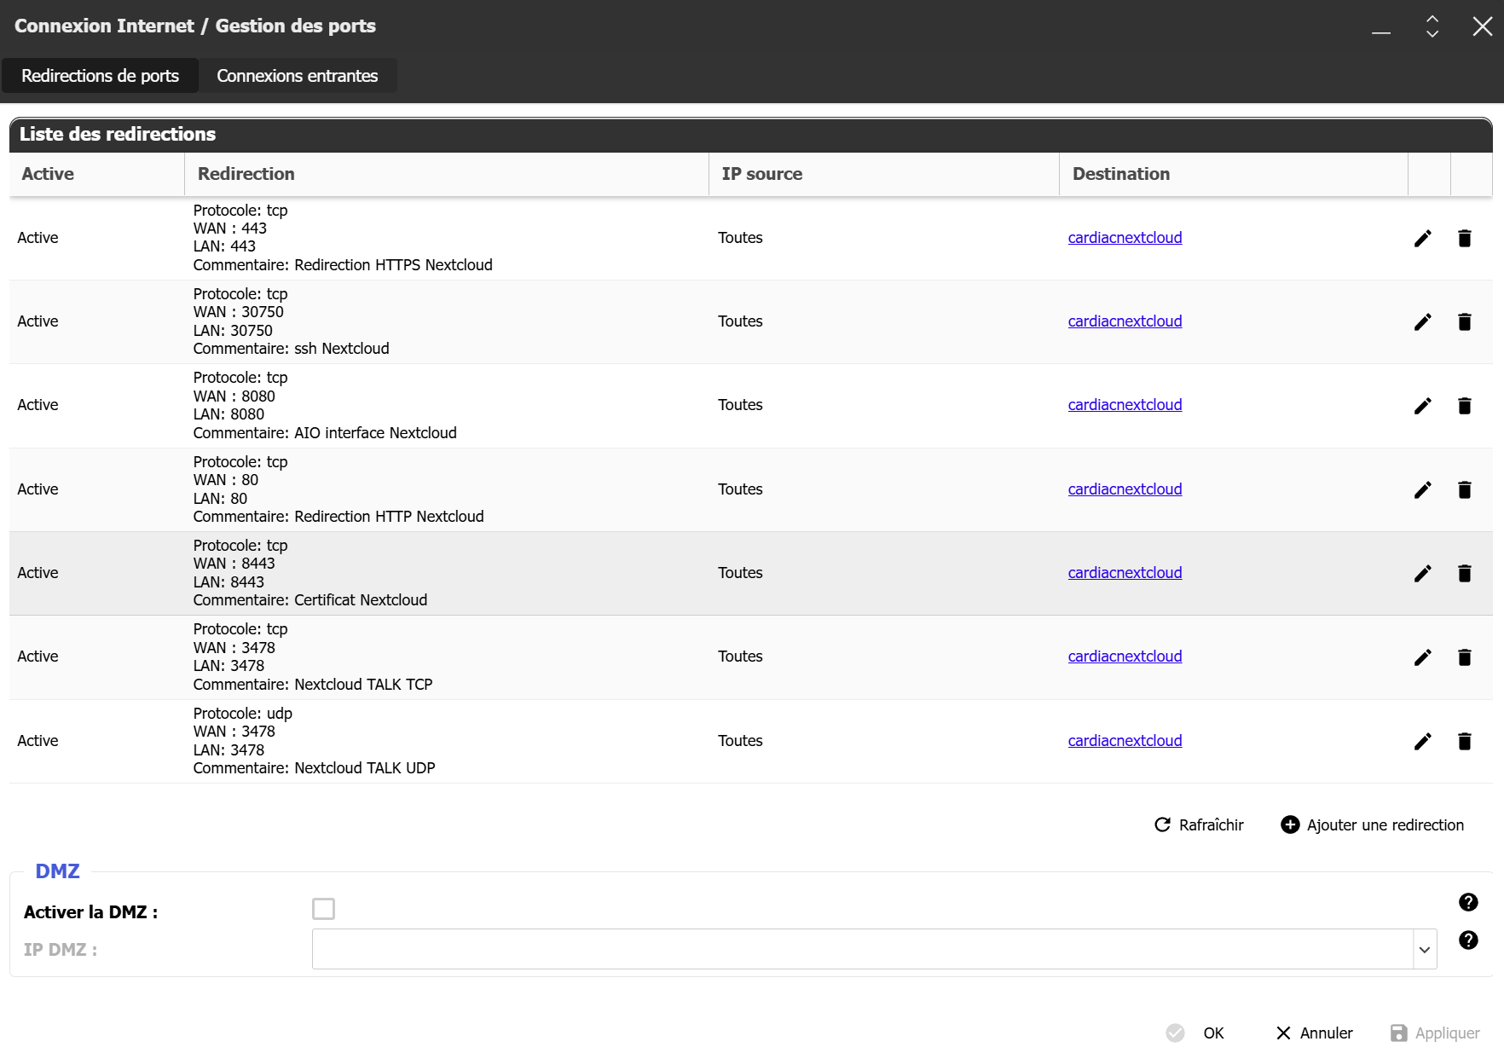Sort by the Redirection column header
The width and height of the screenshot is (1504, 1053).
[447, 174]
